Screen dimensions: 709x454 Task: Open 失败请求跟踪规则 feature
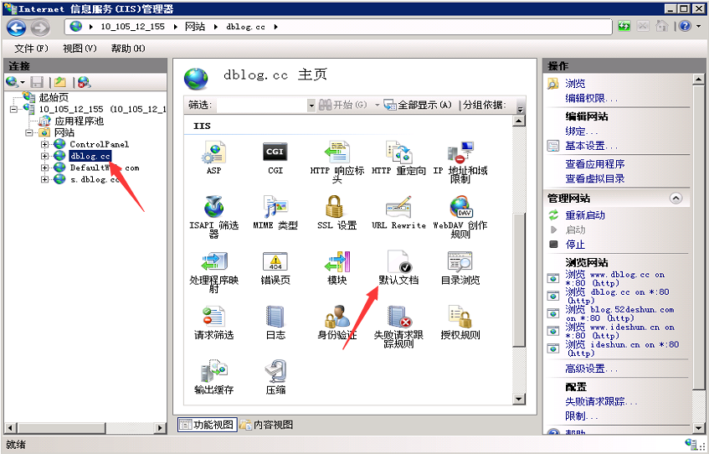click(x=398, y=327)
